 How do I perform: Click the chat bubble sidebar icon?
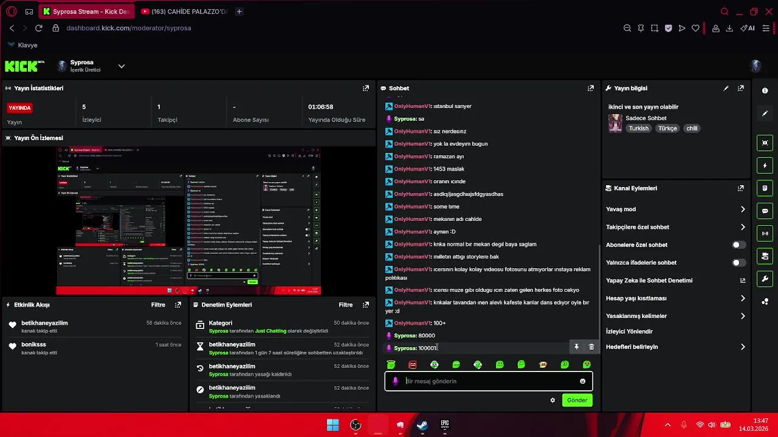point(765,211)
